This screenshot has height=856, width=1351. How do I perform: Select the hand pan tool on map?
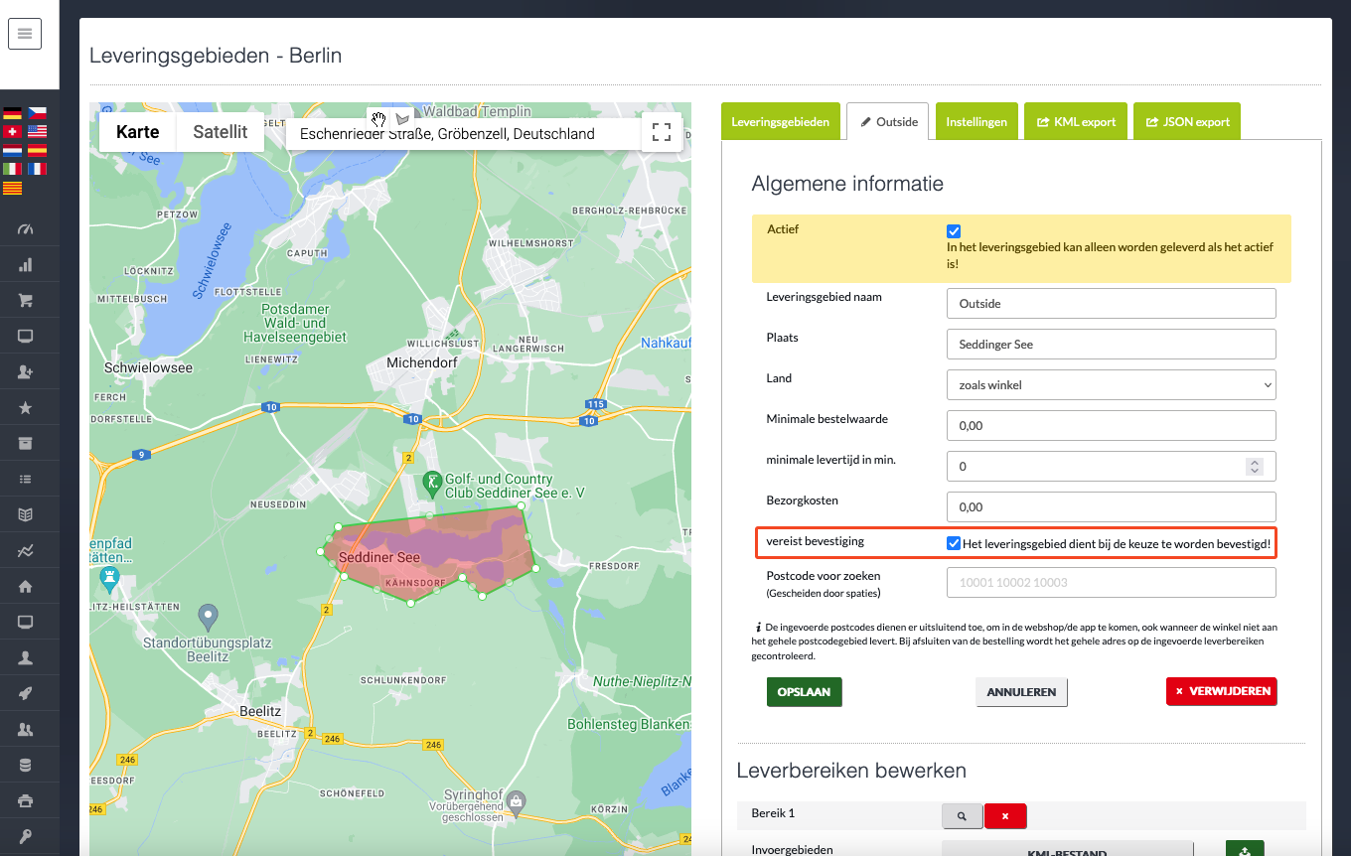tap(378, 119)
